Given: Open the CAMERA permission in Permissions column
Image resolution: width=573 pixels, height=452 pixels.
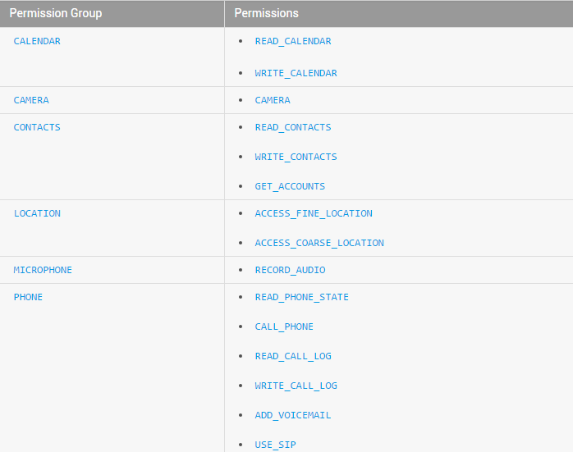Looking at the screenshot, I should pyautogui.click(x=273, y=100).
